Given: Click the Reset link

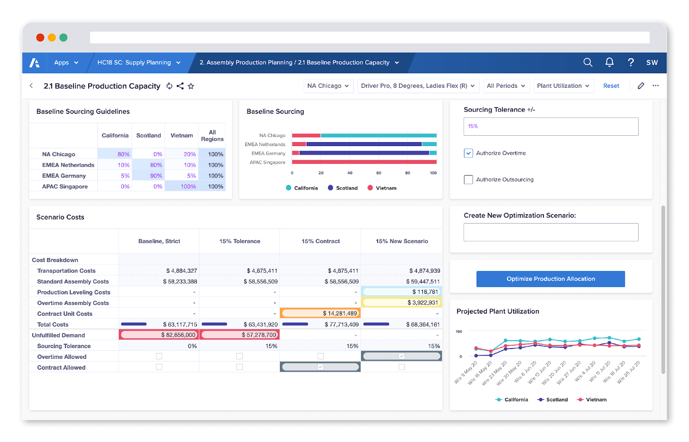Looking at the screenshot, I should pyautogui.click(x=611, y=86).
